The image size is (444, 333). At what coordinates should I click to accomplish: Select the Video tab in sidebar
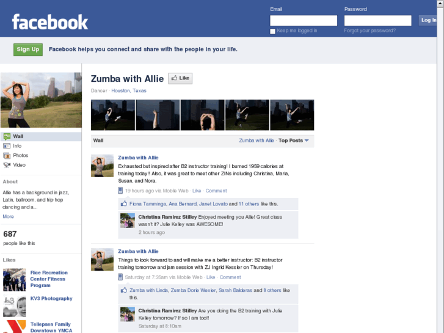click(41, 165)
